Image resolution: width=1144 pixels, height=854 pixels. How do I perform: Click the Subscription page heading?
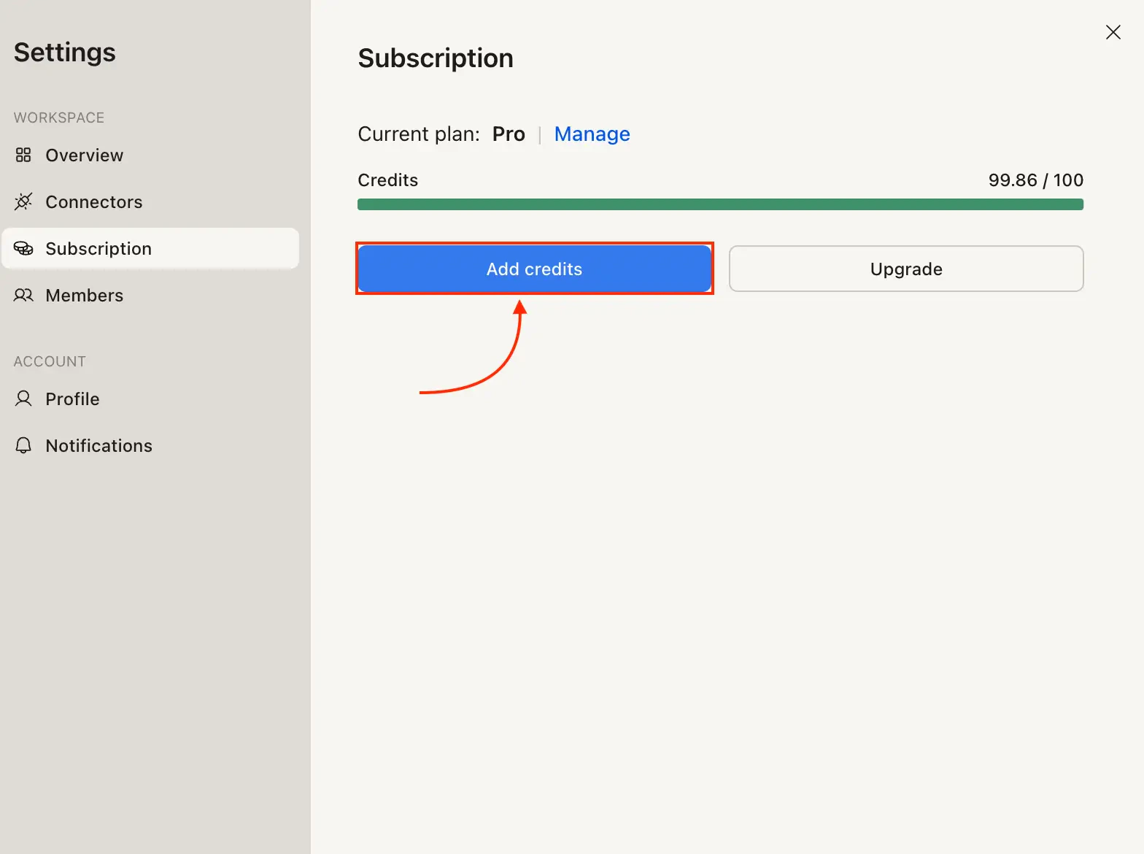point(436,58)
